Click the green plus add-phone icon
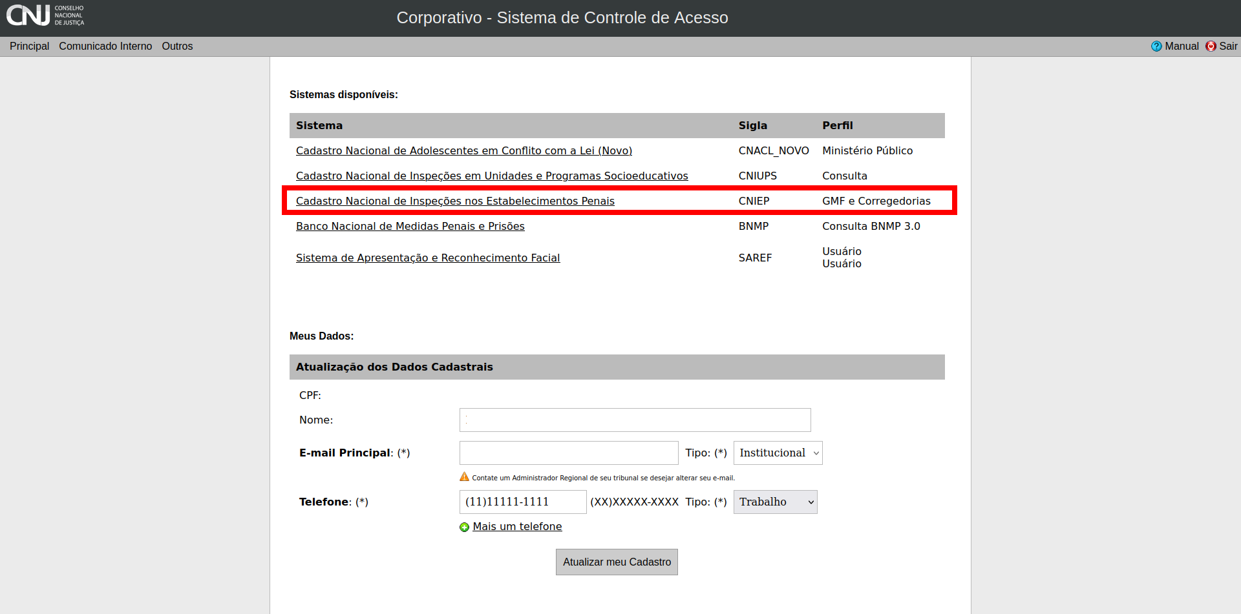This screenshot has width=1241, height=614. (x=464, y=527)
